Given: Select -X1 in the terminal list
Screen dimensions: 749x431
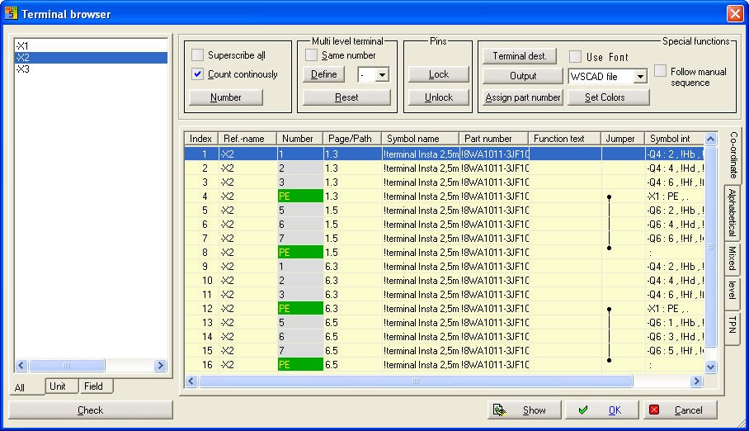Looking at the screenshot, I should point(91,46).
